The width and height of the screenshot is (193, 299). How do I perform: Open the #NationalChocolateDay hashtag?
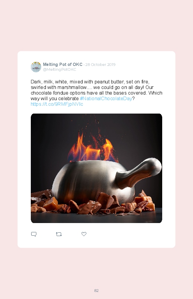(106, 98)
